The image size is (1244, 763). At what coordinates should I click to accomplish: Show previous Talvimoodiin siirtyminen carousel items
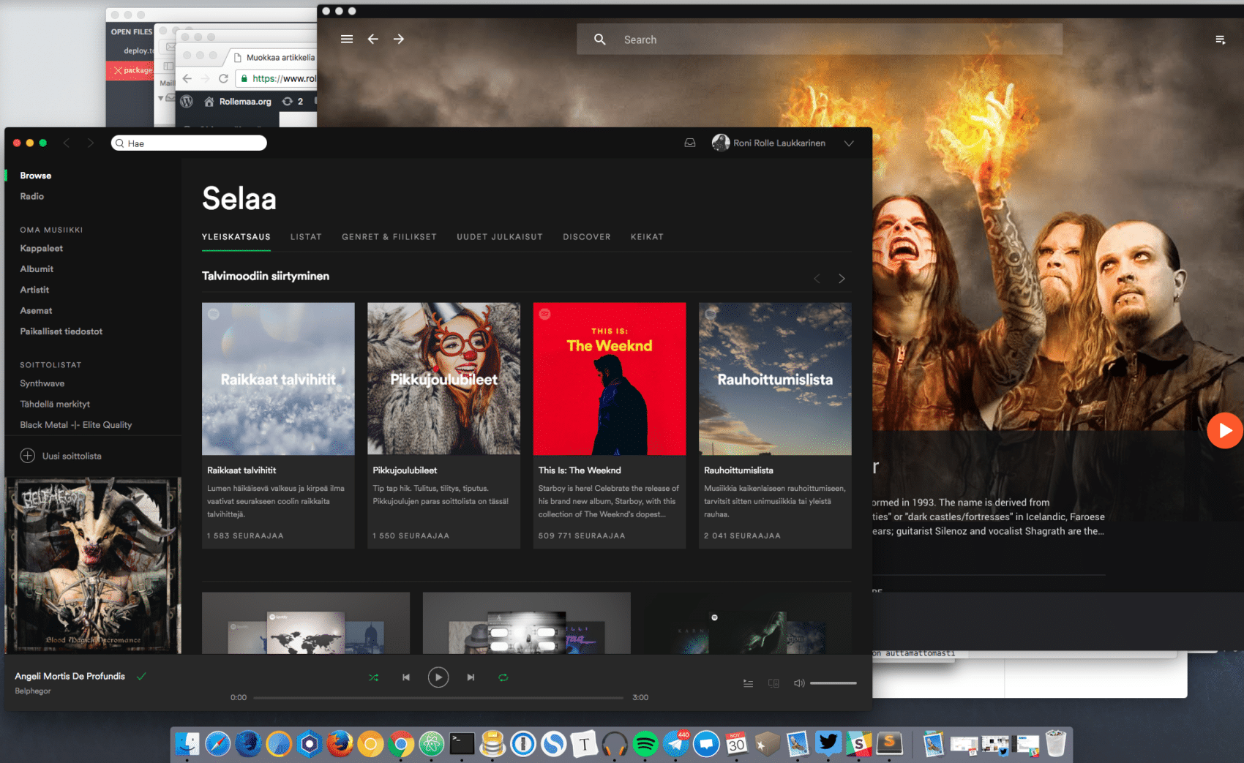pos(817,279)
